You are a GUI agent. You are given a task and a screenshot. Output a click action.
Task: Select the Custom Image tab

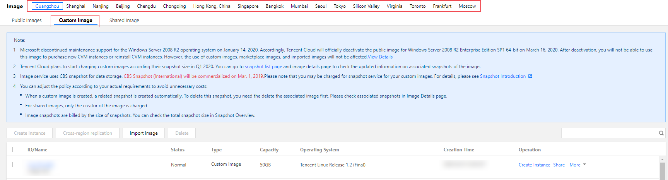pyautogui.click(x=75, y=21)
